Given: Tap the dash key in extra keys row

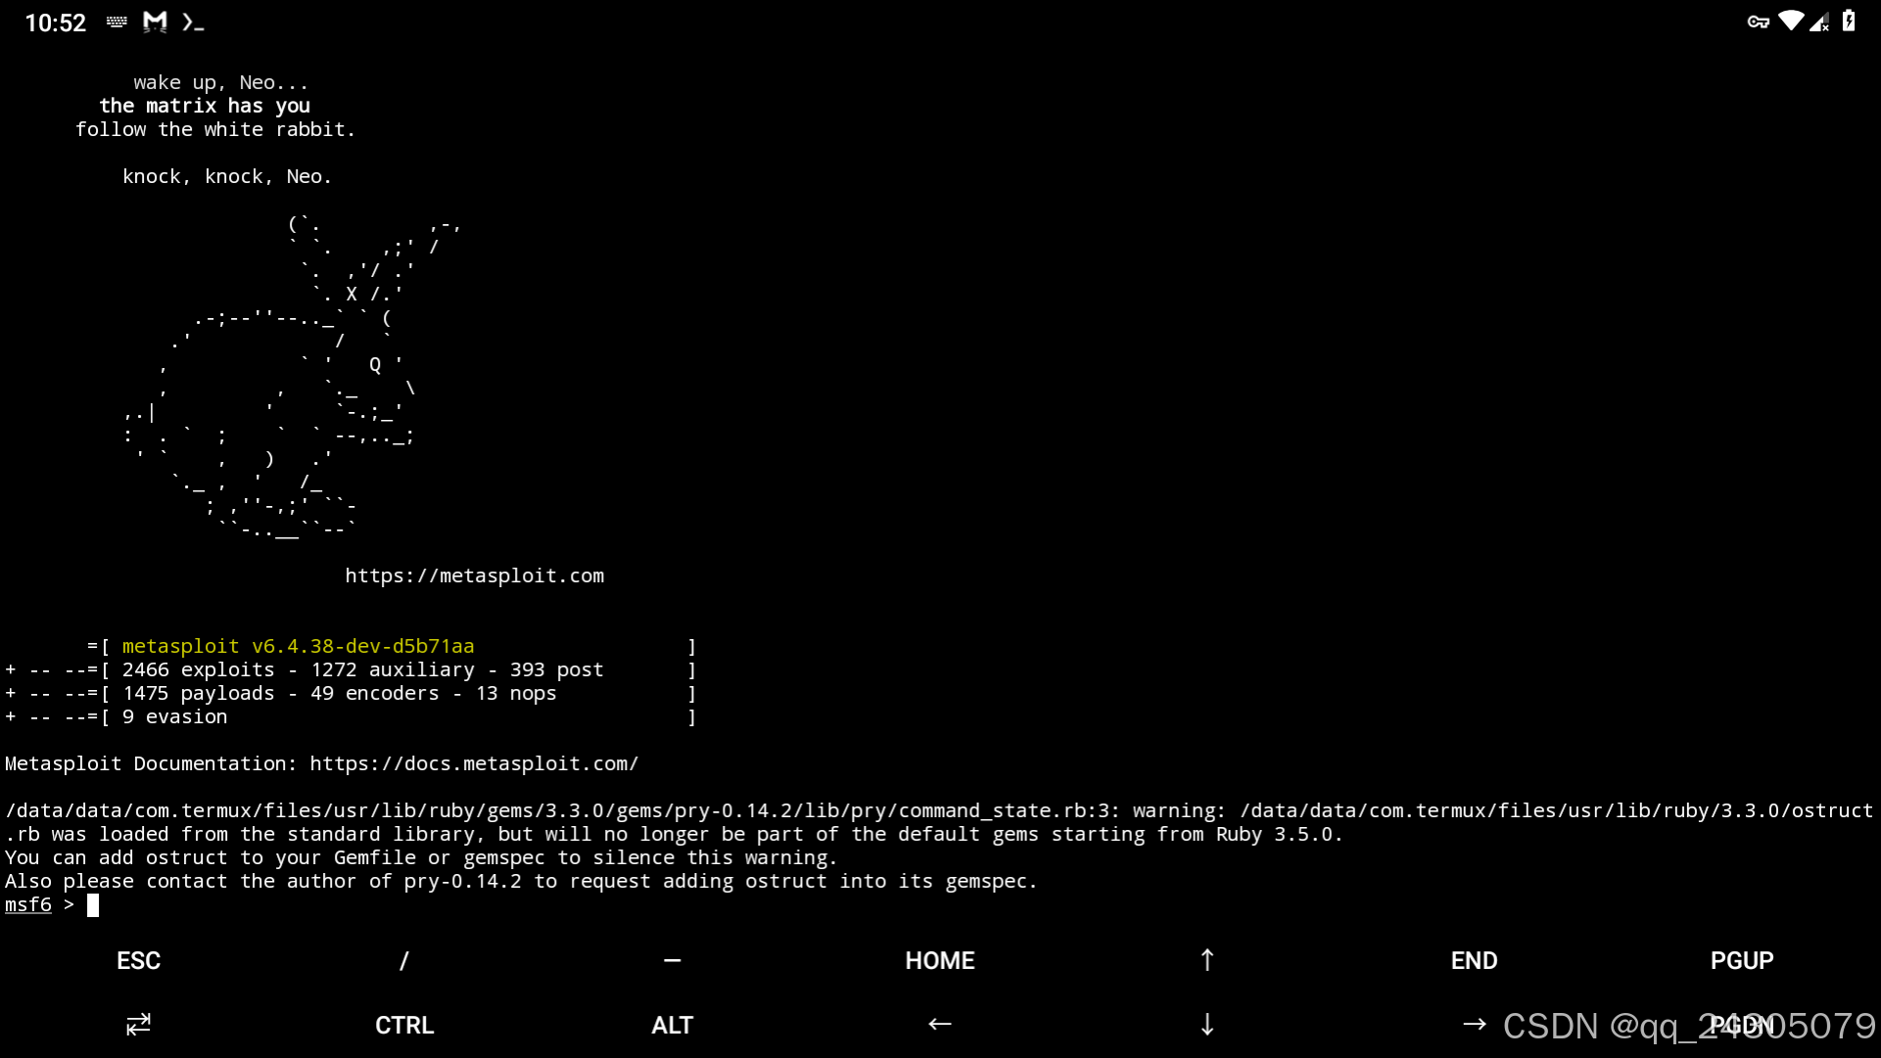Looking at the screenshot, I should point(672,961).
